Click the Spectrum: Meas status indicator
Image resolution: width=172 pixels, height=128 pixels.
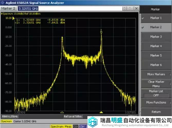click(x=61, y=126)
